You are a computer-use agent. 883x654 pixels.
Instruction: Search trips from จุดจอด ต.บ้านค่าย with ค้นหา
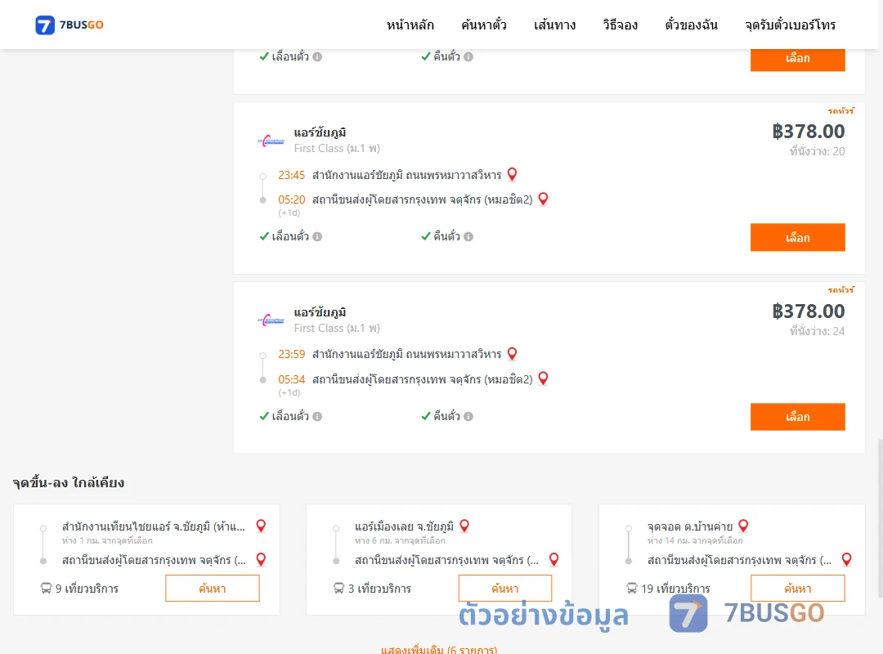point(797,588)
